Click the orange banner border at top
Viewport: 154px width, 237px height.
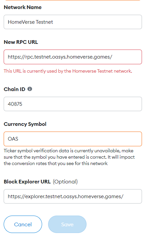[73, 0]
